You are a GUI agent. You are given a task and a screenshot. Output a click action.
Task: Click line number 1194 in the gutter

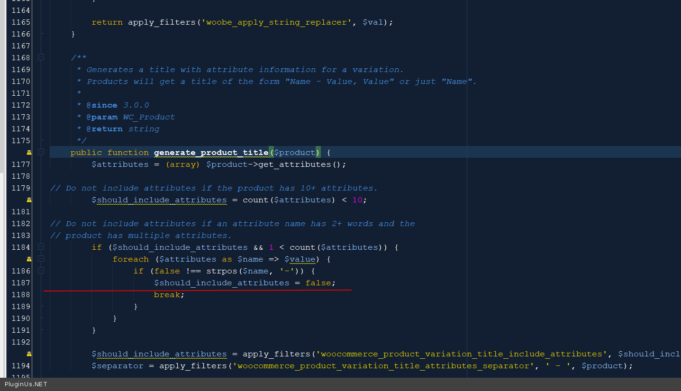click(x=21, y=366)
